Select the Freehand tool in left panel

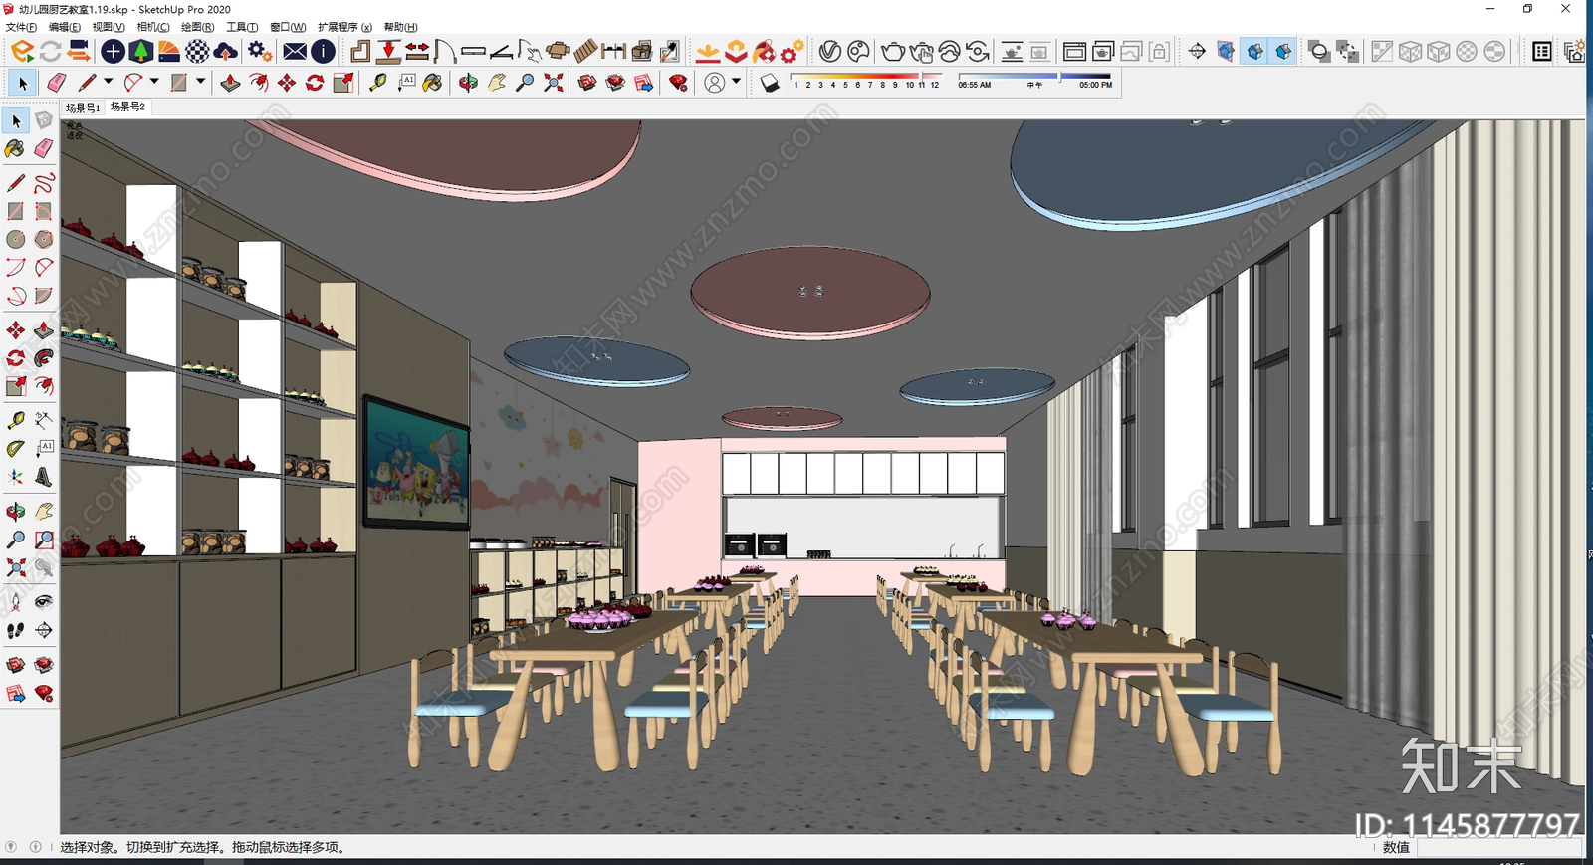tap(43, 183)
